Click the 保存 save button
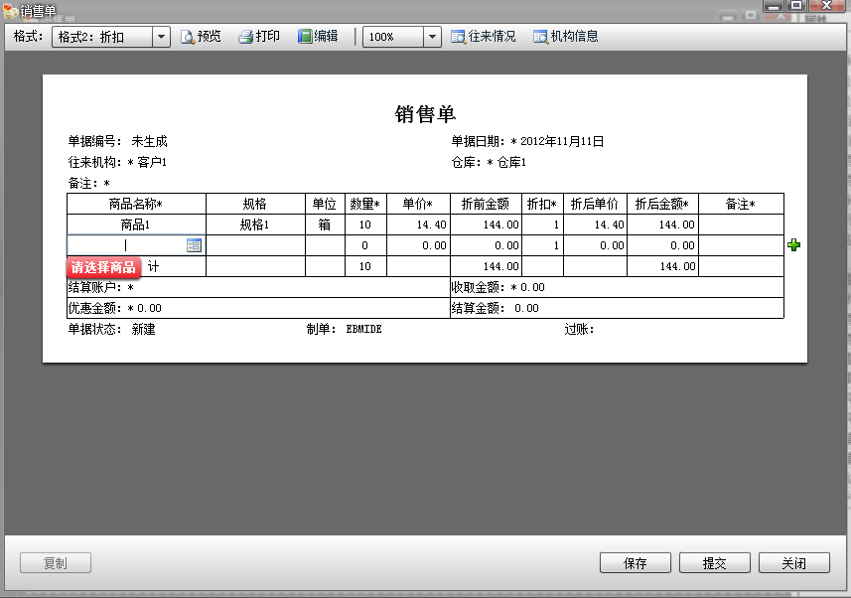 [635, 562]
